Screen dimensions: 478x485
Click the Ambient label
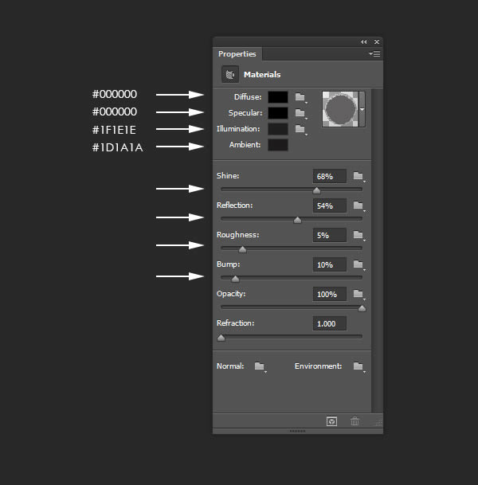click(x=245, y=145)
